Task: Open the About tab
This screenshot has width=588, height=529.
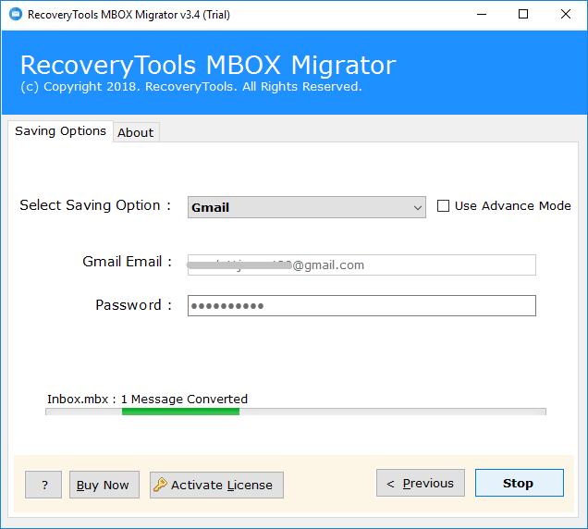Action: [136, 132]
